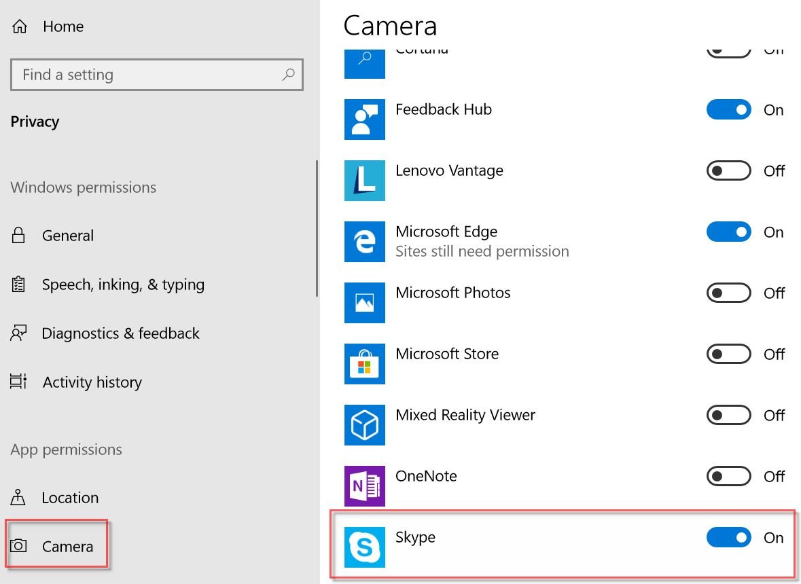Screen dimensions: 801x584
Task: Click the Camera page heading
Action: (390, 26)
